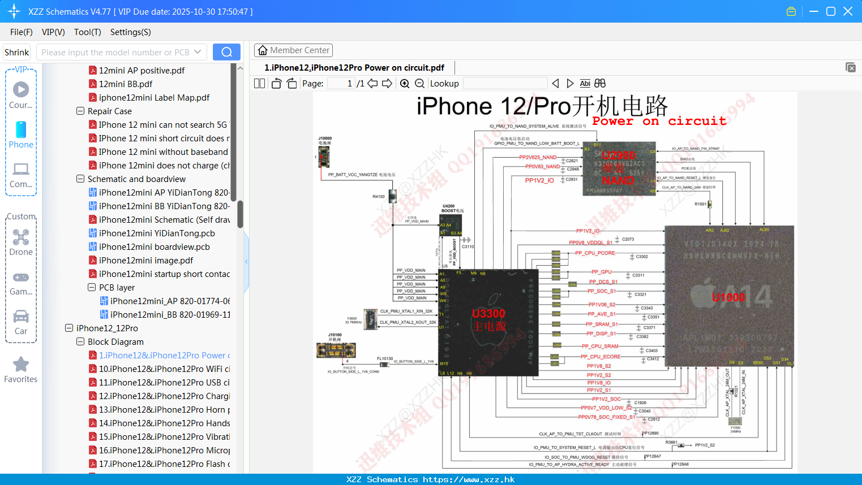Click the magnifier search button

(226, 52)
